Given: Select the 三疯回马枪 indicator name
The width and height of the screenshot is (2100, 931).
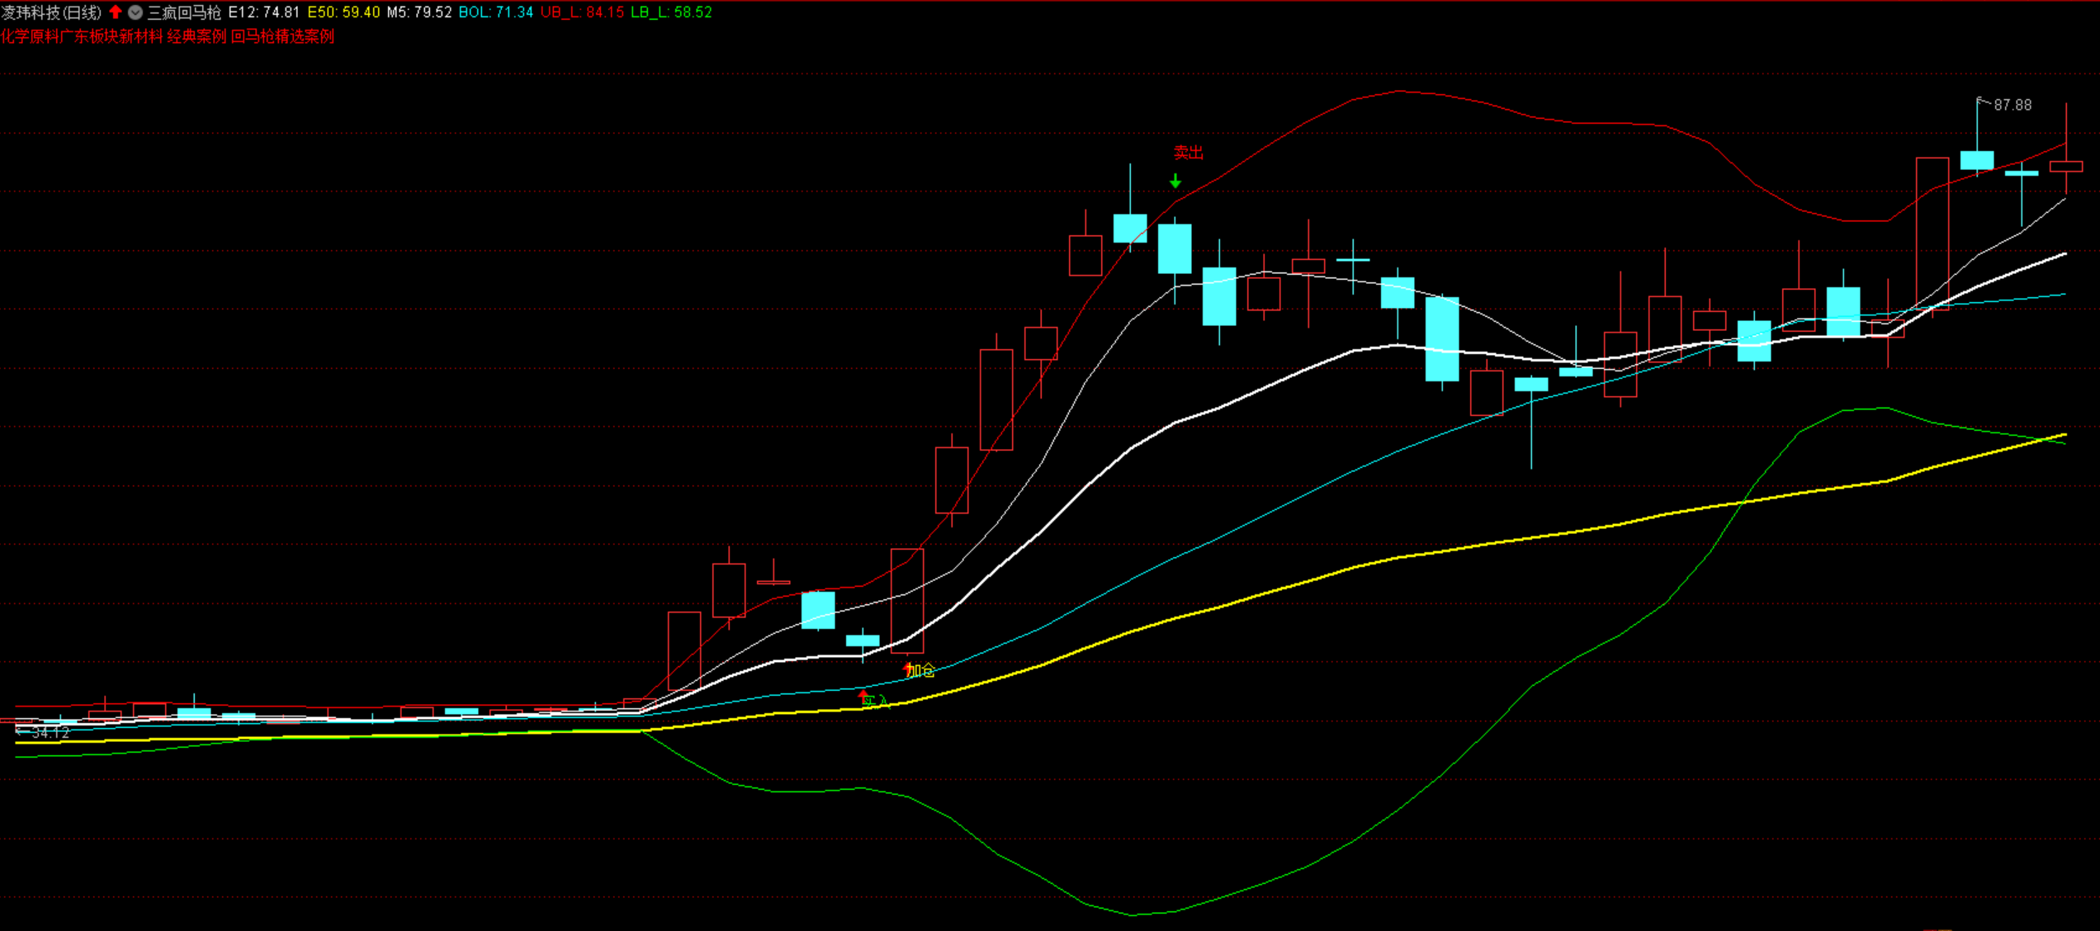Looking at the screenshot, I should (x=184, y=12).
